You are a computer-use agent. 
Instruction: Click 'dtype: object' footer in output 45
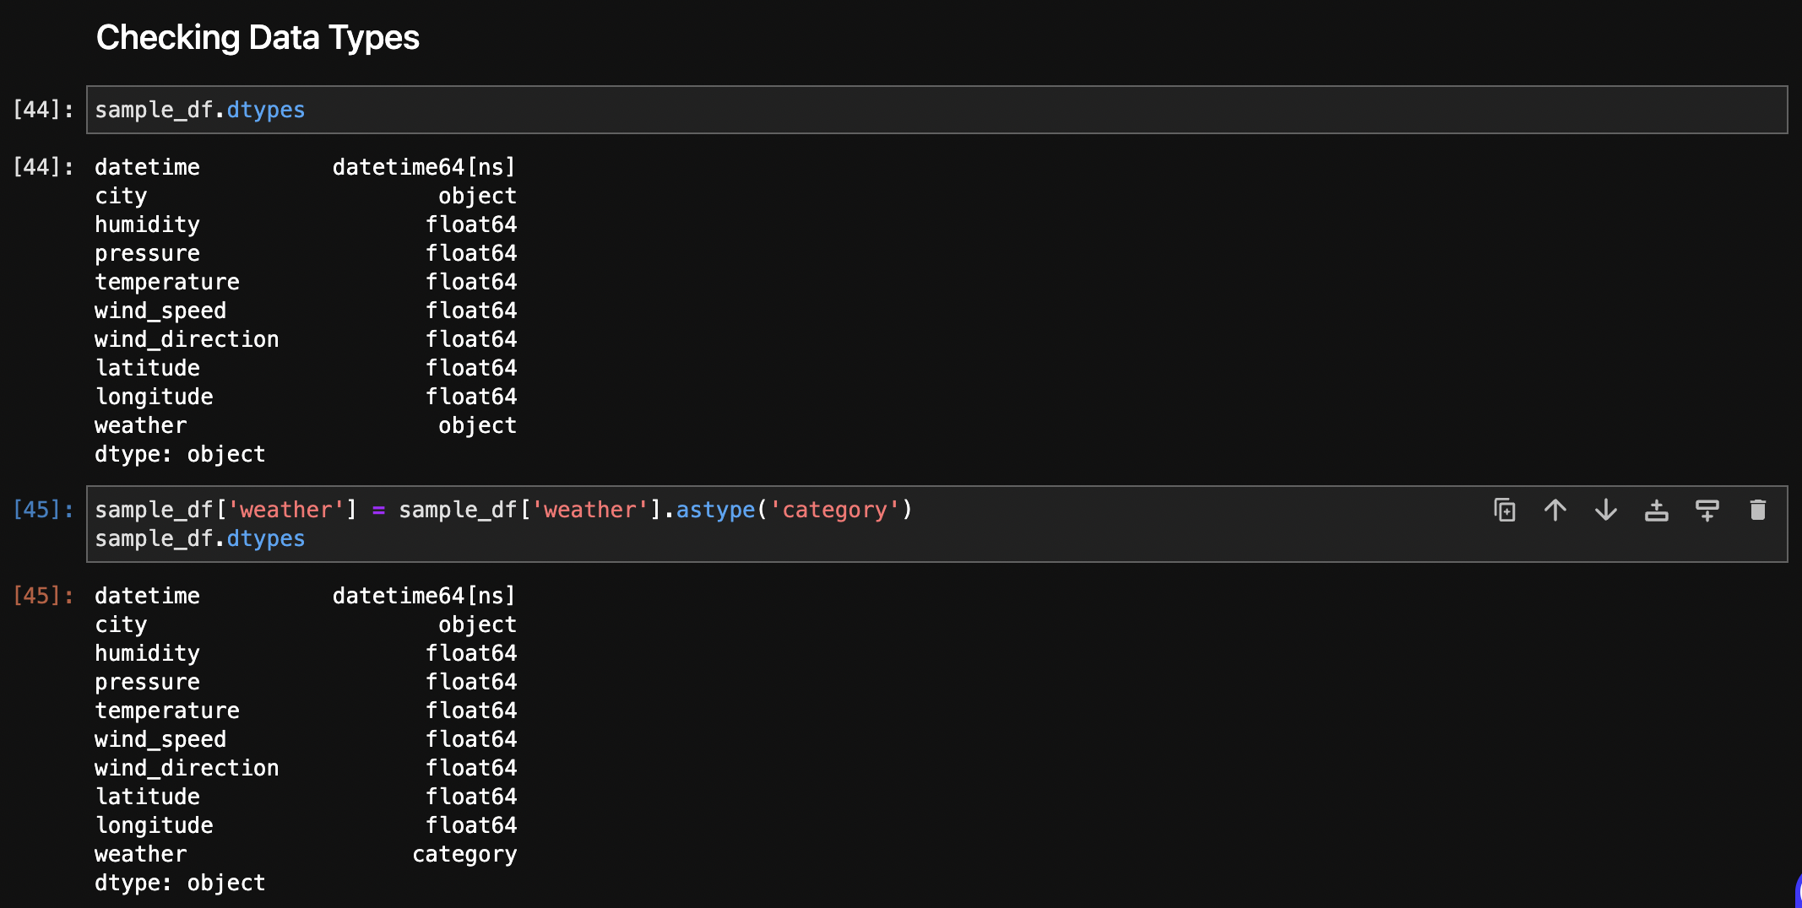[180, 884]
